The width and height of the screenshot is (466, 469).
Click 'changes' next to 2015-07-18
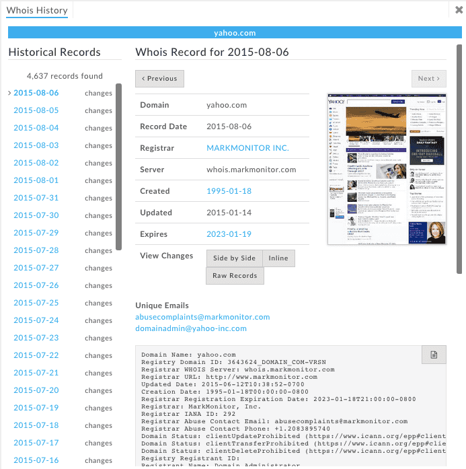coord(98,426)
